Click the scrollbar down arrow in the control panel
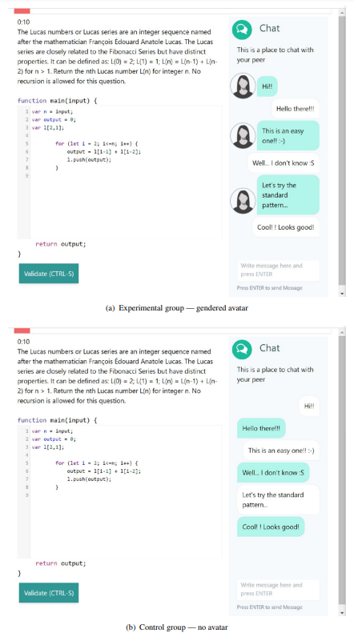 click(342, 613)
